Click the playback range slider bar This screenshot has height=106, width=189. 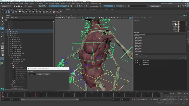pos(50,100)
